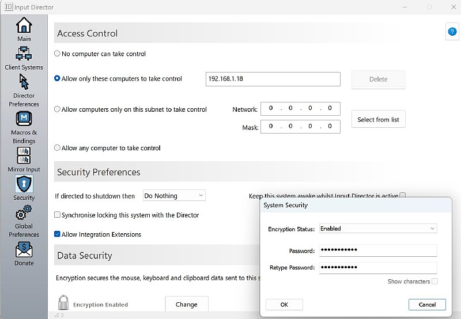Open the shutdown action Do Nothing dropdown

coord(174,196)
